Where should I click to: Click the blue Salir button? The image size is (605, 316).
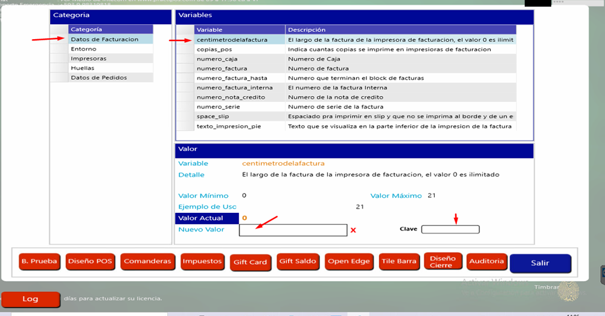[540, 263]
